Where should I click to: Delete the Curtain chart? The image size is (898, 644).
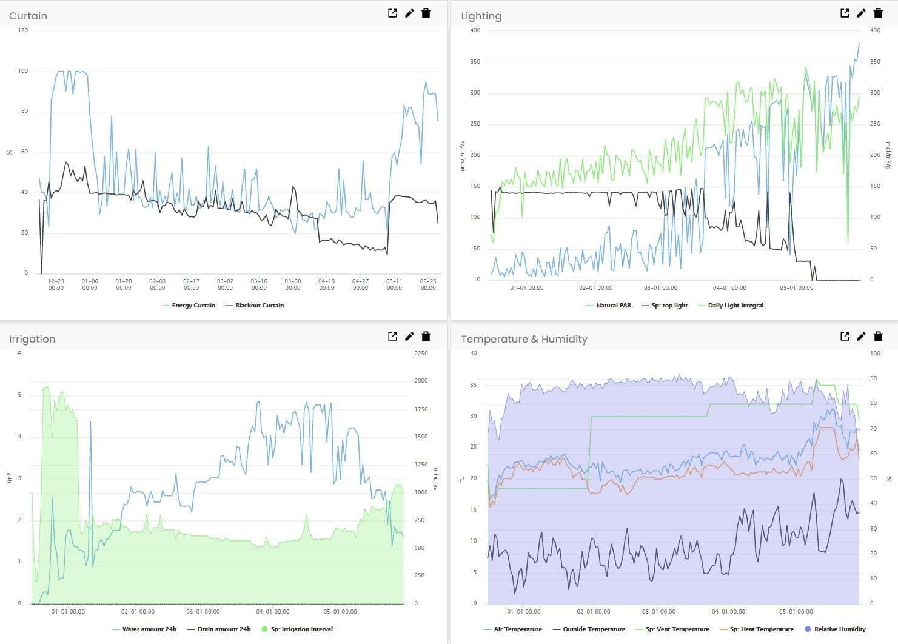[426, 13]
